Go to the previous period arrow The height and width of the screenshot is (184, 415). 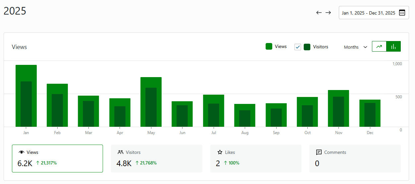click(319, 13)
